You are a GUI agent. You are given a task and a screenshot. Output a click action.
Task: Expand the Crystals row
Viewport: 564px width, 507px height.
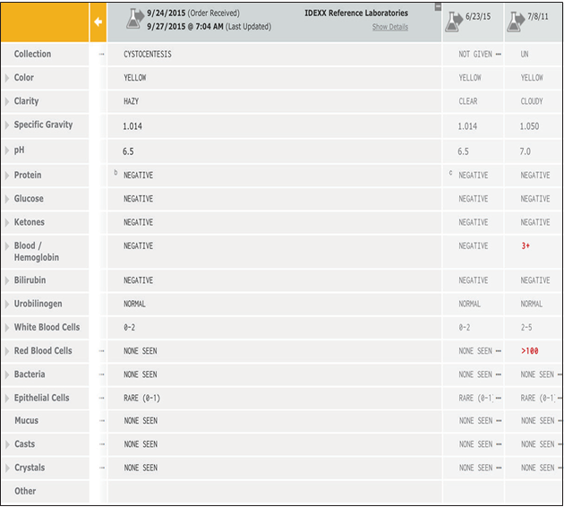click(7, 468)
